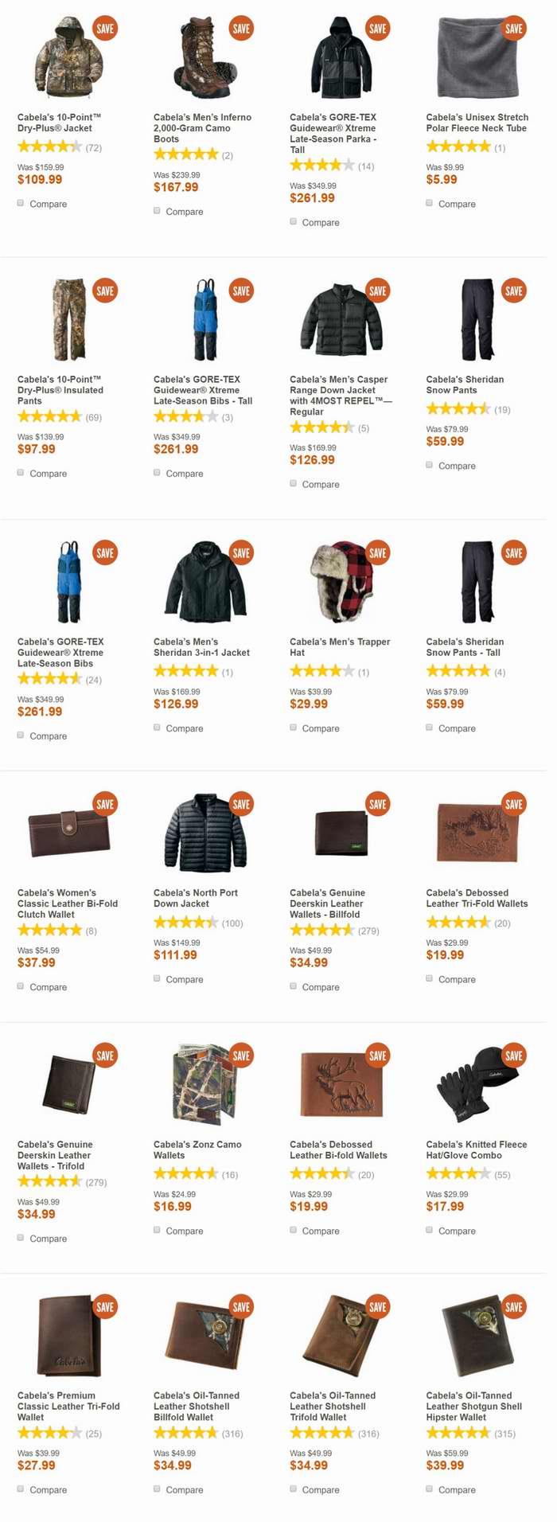557x1522 pixels.
Task: Tick Compare box for Casper Range Down Jacket
Action: point(294,483)
